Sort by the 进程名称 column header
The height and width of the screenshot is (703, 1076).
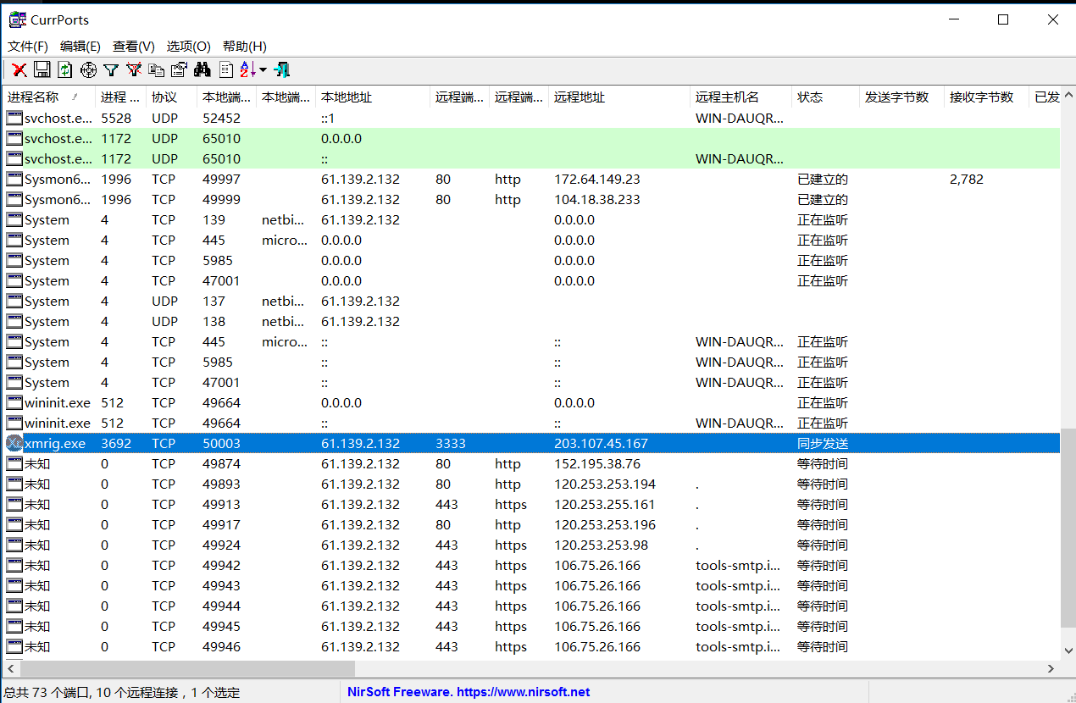pyautogui.click(x=49, y=97)
